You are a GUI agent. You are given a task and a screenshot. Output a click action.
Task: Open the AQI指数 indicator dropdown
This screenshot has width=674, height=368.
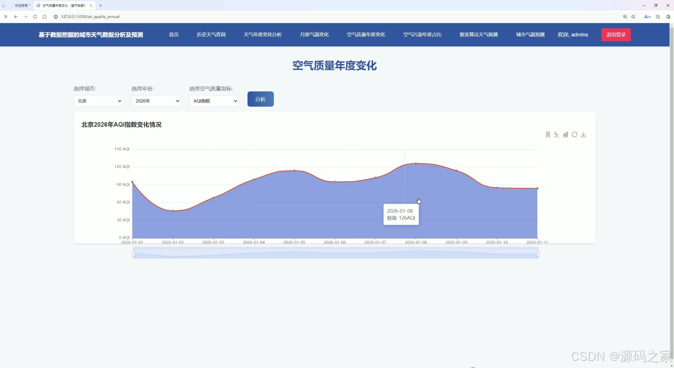tap(214, 101)
